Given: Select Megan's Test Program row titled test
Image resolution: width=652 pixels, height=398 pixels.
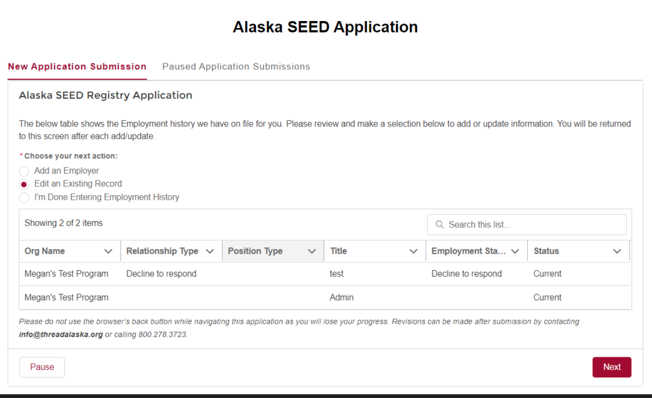Looking at the screenshot, I should tap(324, 274).
